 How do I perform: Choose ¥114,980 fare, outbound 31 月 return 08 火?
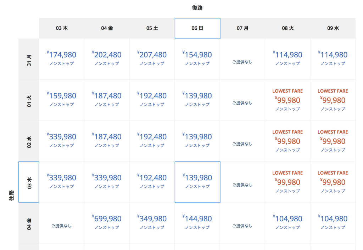(288, 59)
